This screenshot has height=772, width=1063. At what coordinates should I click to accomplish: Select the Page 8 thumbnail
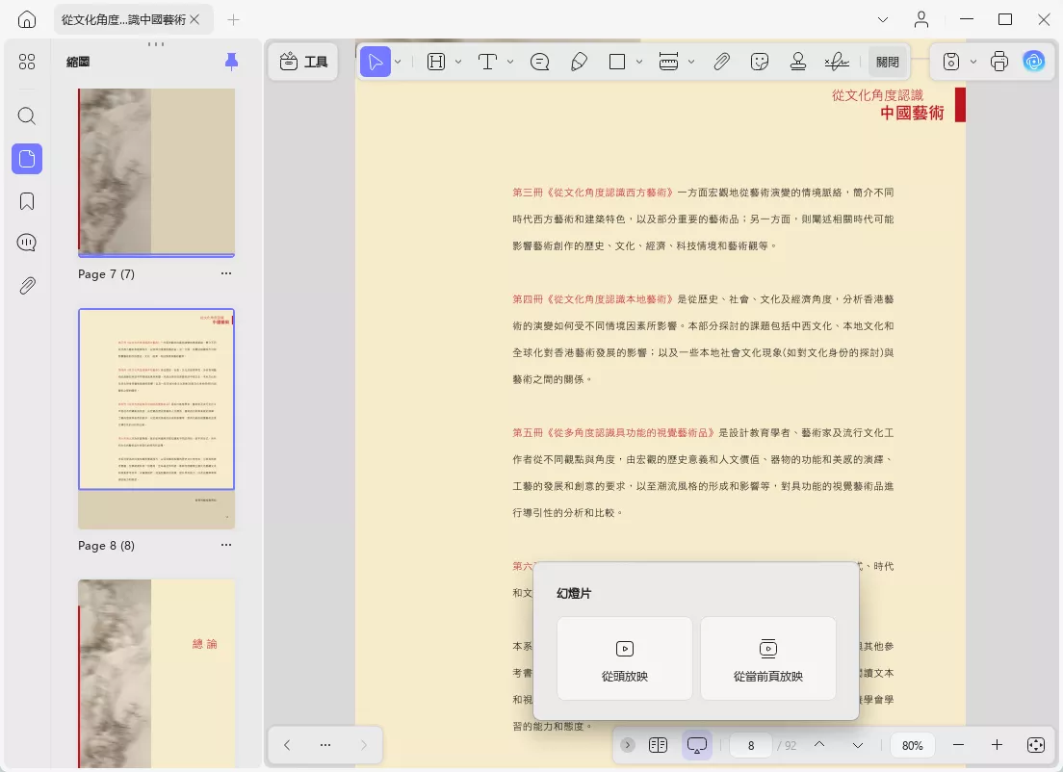click(157, 419)
